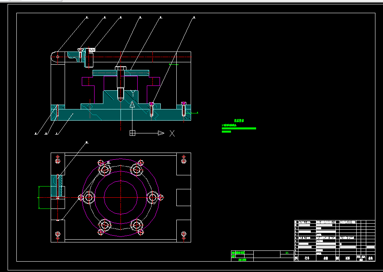Select the leftmost hex nut on the flange

(89, 198)
